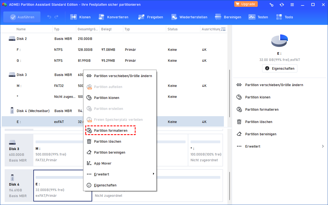Image resolution: width=328 pixels, height=205 pixels.
Task: Click the clone pie icon in right panel
Action: tap(239, 97)
